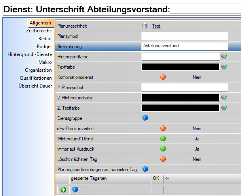The width and height of the screenshot is (241, 196).
Task: Open the Test Planungseinheit link
Action: pyautogui.click(x=156, y=26)
